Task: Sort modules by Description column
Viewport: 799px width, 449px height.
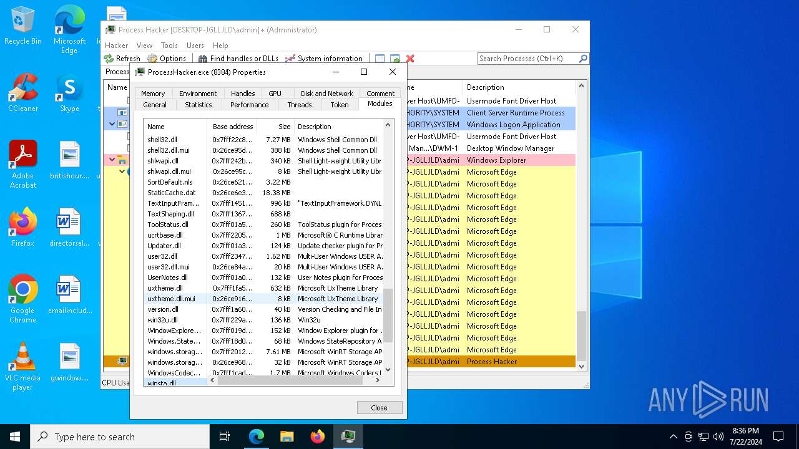Action: [338, 127]
